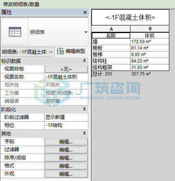This screenshot has width=175, height=181.
Task: Select the 墙 row name cell
Action: 111,42
